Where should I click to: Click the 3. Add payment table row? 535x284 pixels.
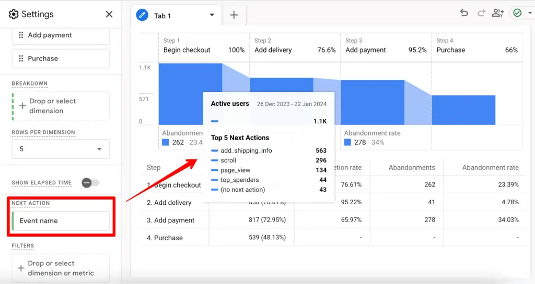coord(333,220)
